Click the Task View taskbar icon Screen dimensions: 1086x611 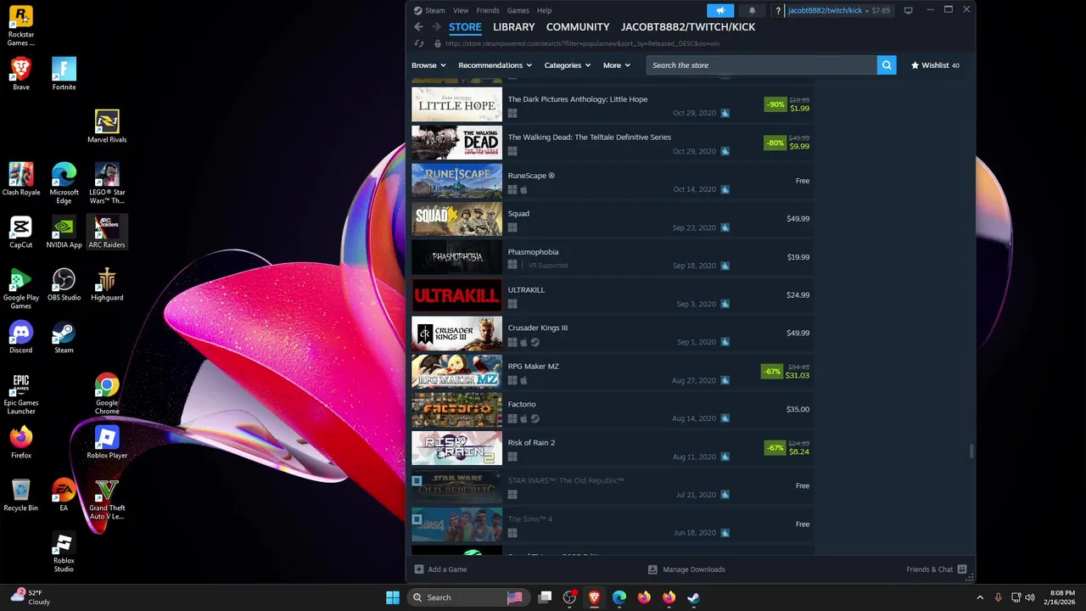point(545,597)
